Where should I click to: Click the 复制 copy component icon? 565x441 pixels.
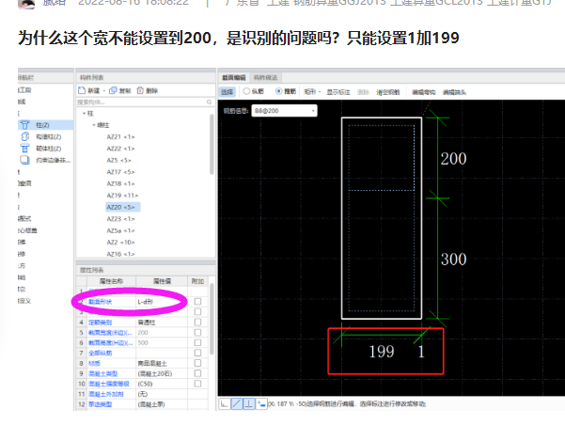click(x=113, y=90)
